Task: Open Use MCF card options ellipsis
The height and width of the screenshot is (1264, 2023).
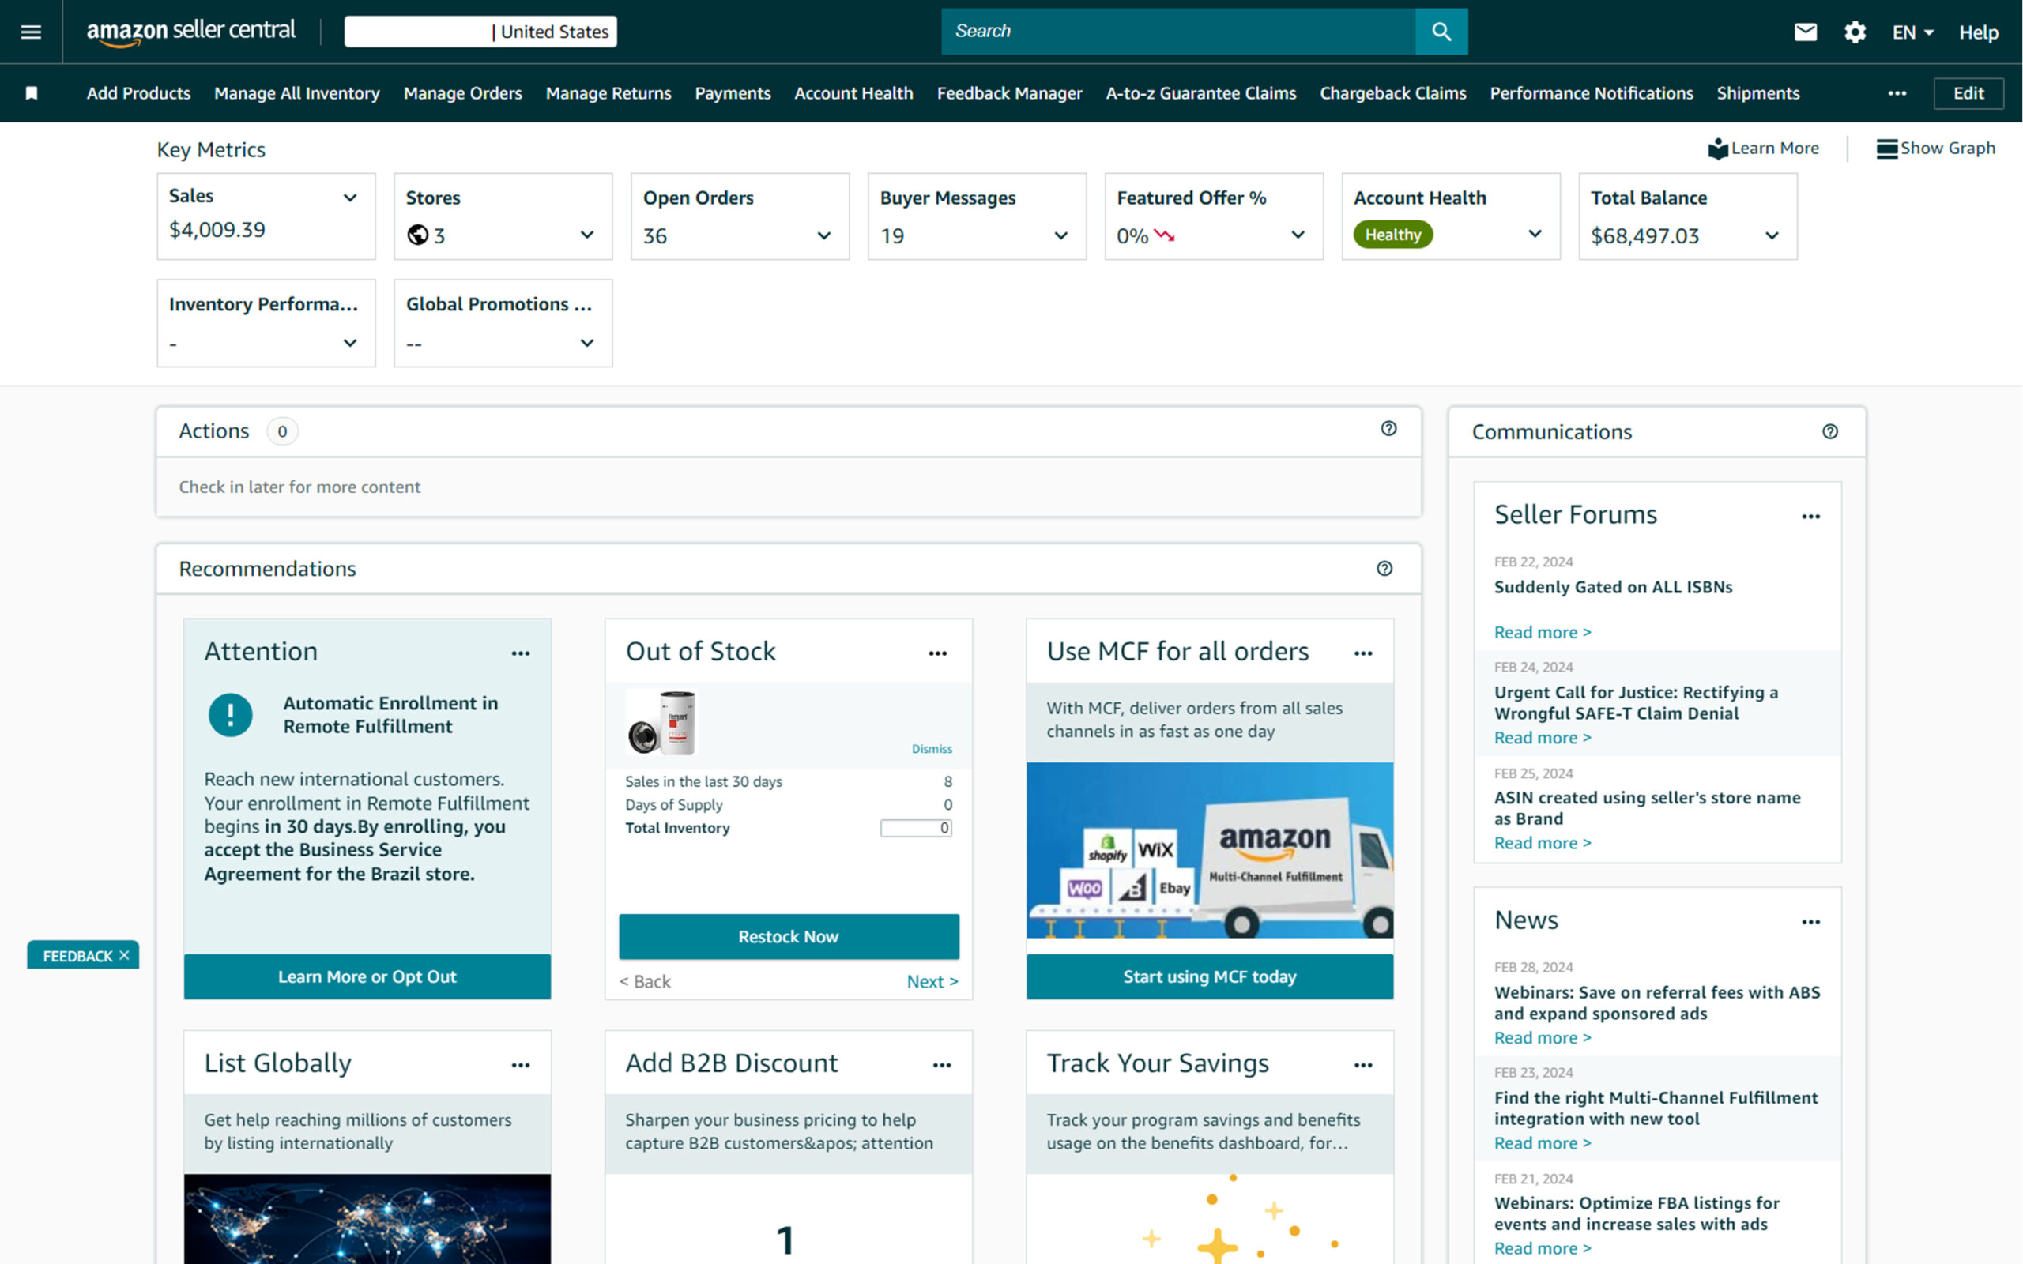Action: (1363, 654)
